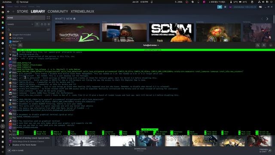275x155 pixels.
Task: Select the LIBRARY tab in Steam
Action: point(38,12)
